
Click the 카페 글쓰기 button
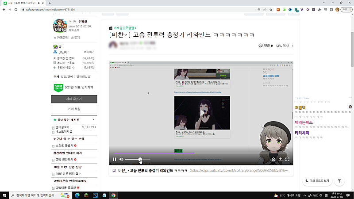click(74, 99)
